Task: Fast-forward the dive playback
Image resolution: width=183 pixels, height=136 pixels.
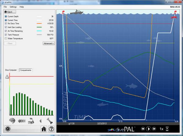Action: coord(154,129)
